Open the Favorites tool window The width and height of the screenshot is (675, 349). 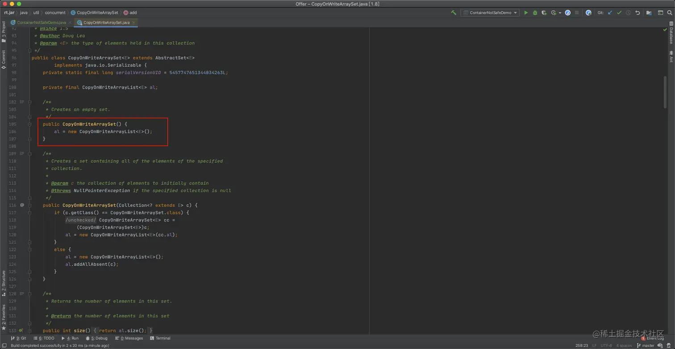tap(4, 317)
